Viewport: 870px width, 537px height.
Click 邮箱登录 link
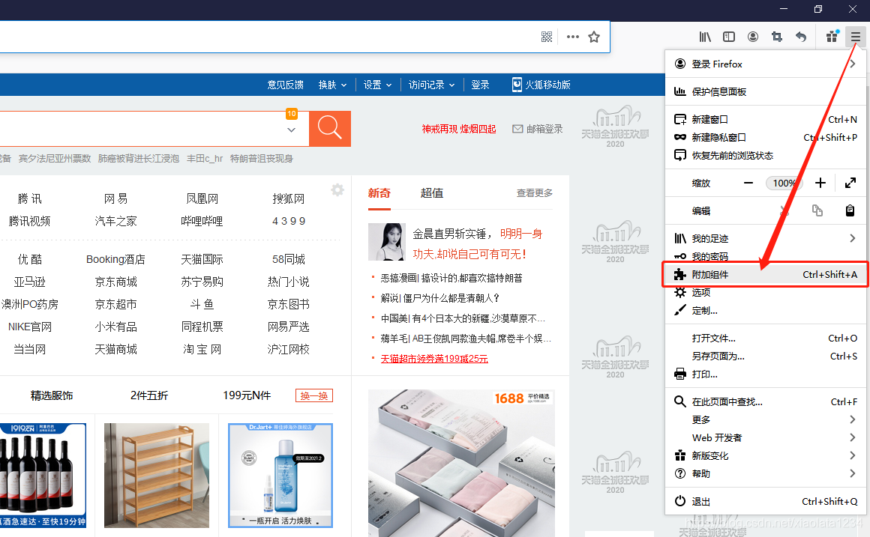[537, 129]
